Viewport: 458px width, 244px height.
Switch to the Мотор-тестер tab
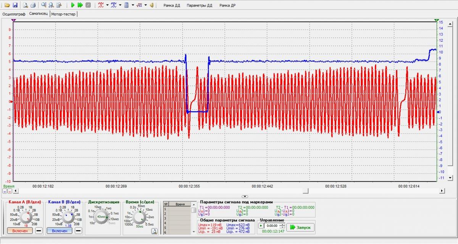(x=63, y=14)
